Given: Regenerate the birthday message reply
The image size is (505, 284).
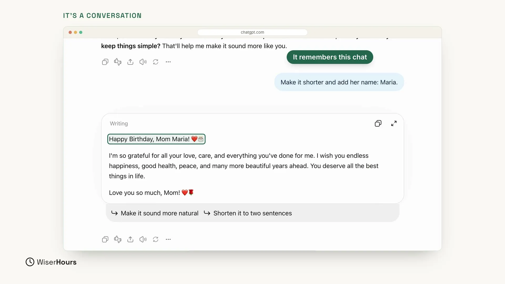Looking at the screenshot, I should 156,239.
